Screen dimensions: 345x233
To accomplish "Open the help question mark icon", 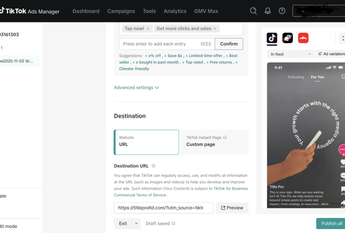I will (282, 11).
